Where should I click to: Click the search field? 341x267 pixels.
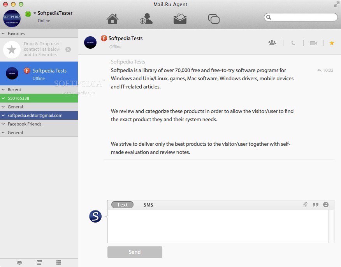301,17
